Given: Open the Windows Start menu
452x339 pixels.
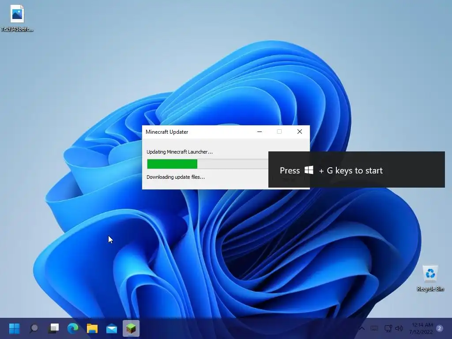Looking at the screenshot, I should 15,328.
